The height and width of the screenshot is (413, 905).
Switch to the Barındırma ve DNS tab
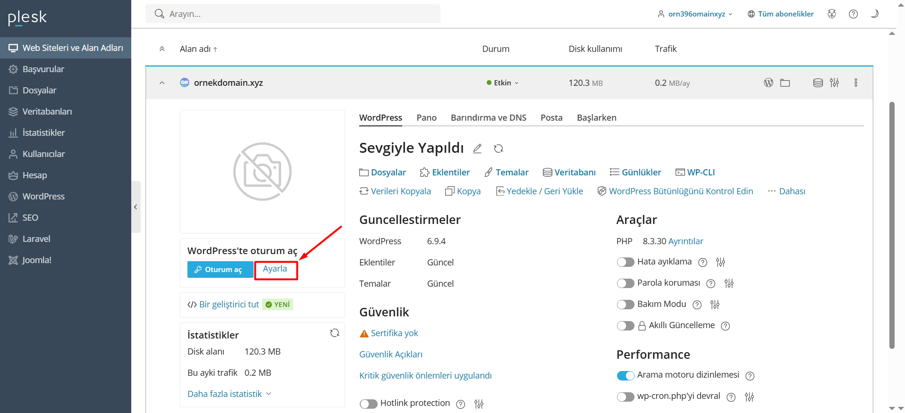click(488, 117)
